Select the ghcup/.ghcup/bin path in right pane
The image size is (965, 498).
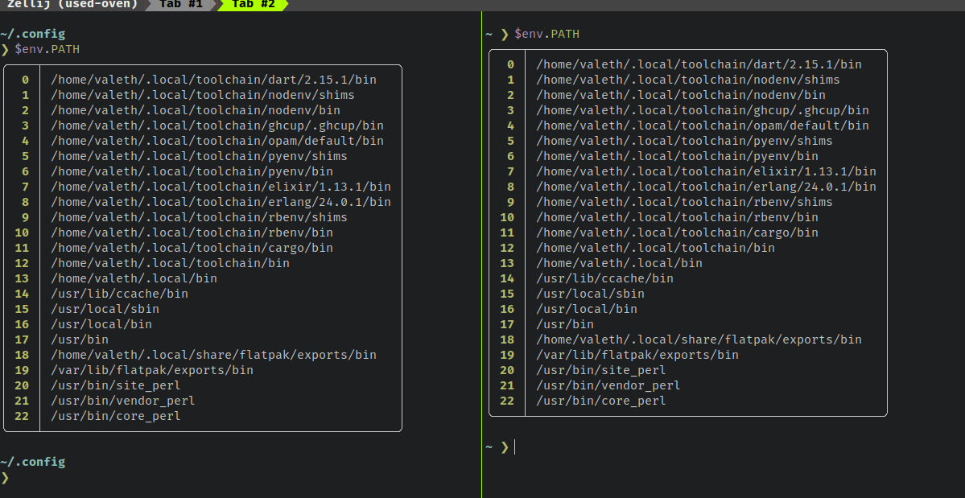tap(702, 111)
